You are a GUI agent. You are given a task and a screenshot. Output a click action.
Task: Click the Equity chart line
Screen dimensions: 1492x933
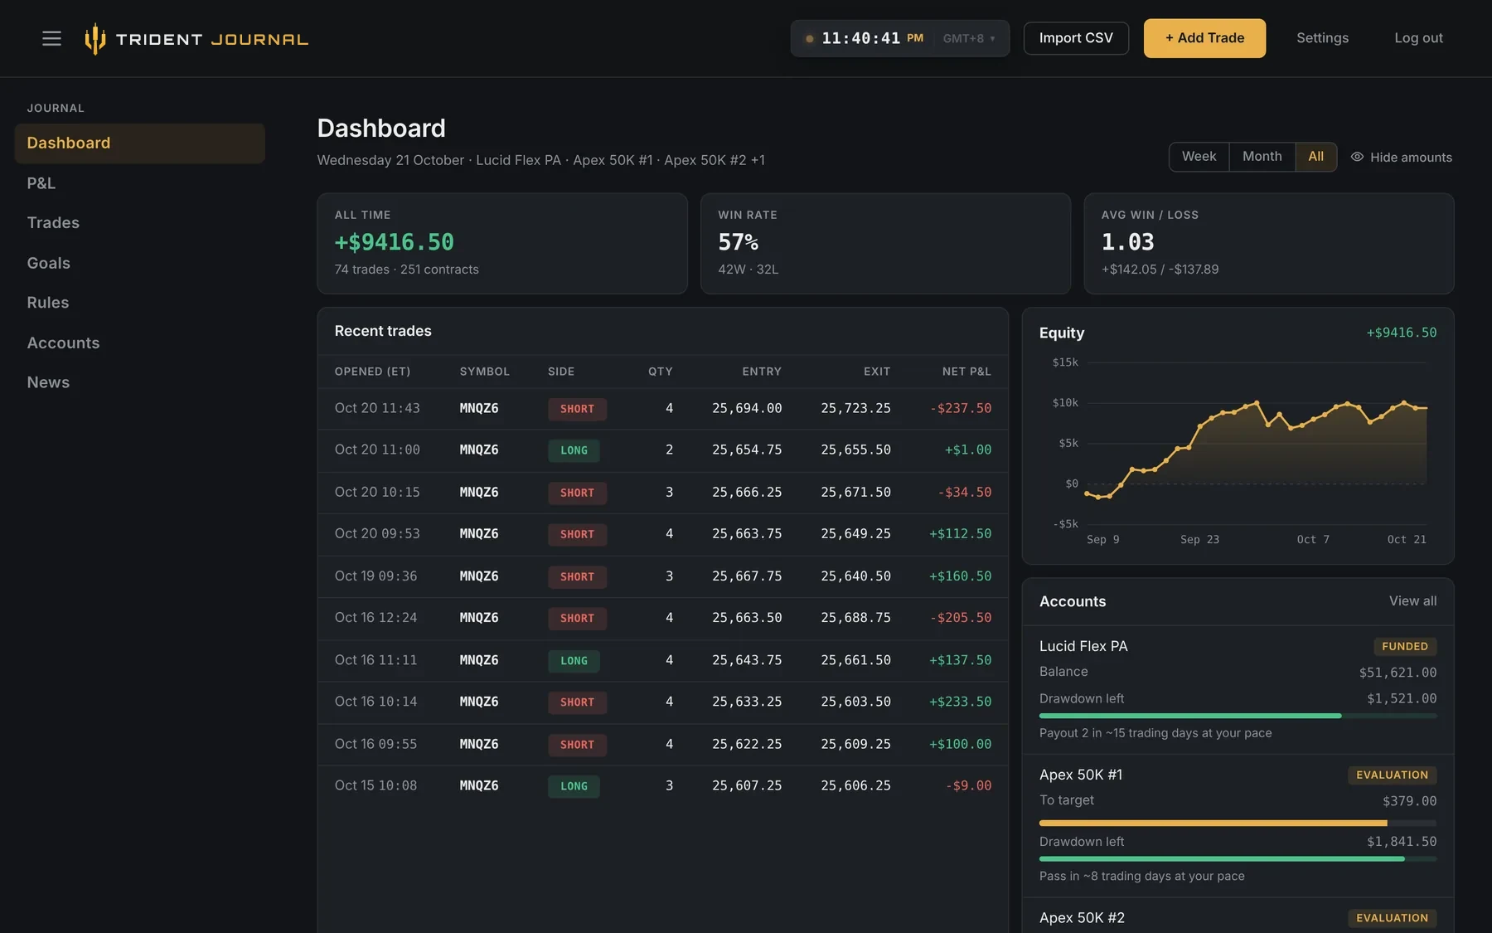(x=1257, y=450)
